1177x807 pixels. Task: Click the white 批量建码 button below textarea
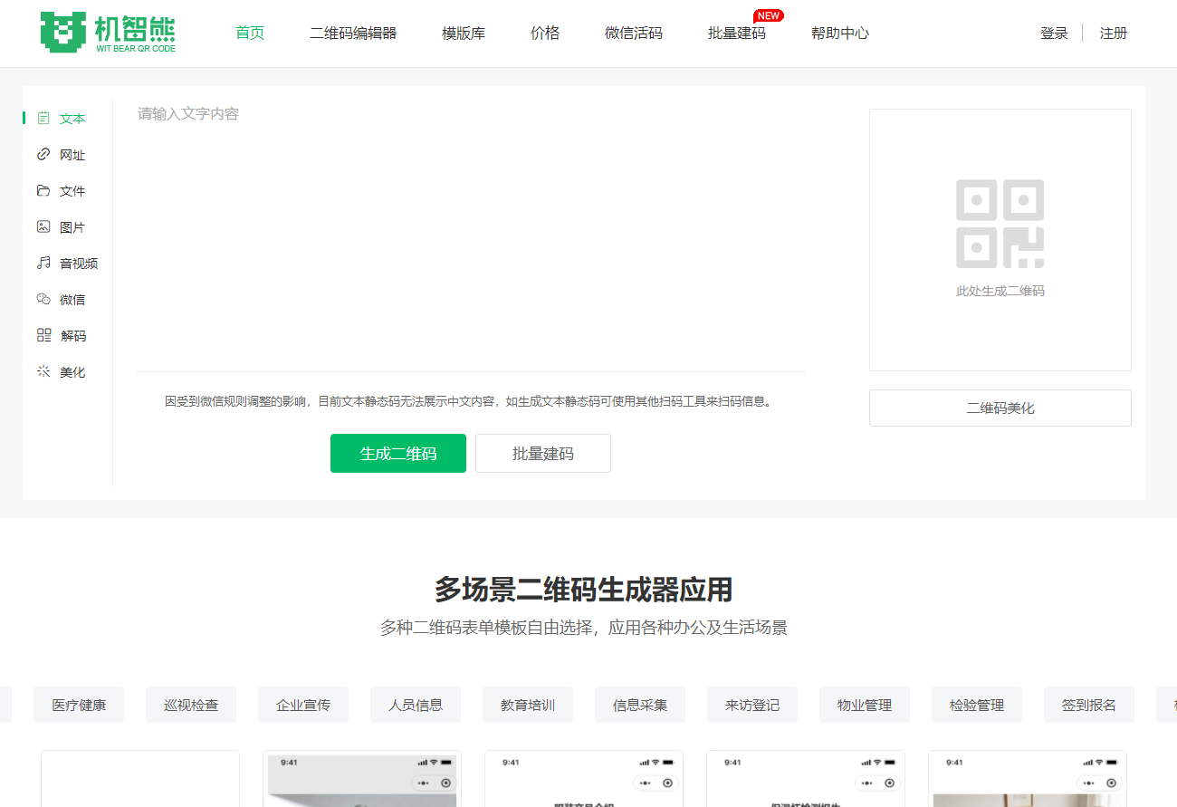543,454
